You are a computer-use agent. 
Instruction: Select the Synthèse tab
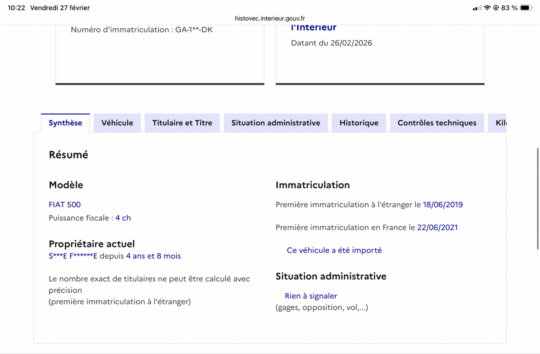pos(65,122)
